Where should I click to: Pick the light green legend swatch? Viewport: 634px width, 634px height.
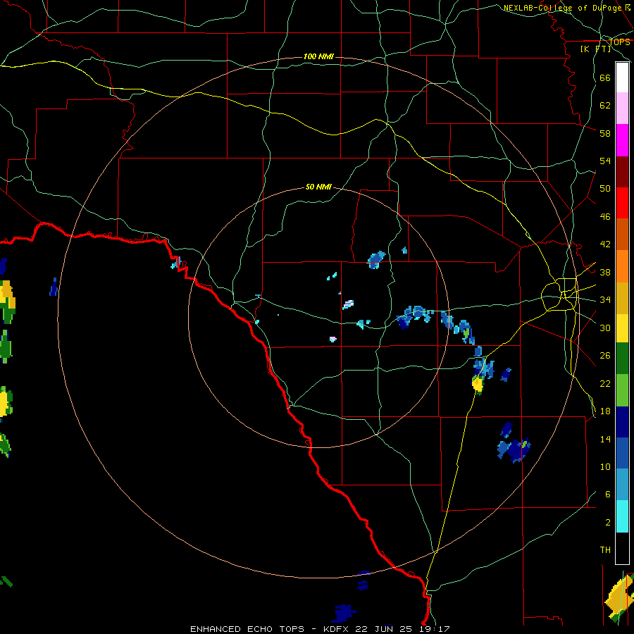(x=622, y=390)
